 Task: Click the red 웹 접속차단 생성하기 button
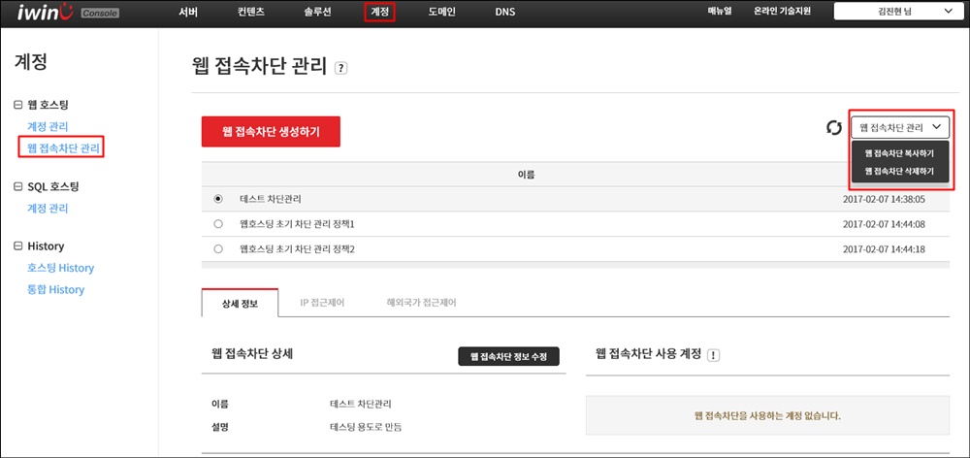pyautogui.click(x=271, y=132)
